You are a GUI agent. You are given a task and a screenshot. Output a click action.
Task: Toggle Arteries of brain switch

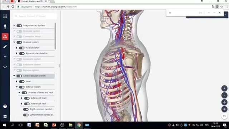(x=27, y=98)
